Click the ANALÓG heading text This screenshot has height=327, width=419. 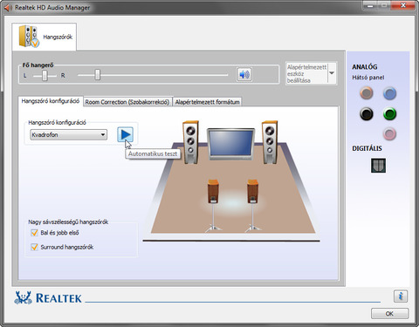[x=365, y=67]
